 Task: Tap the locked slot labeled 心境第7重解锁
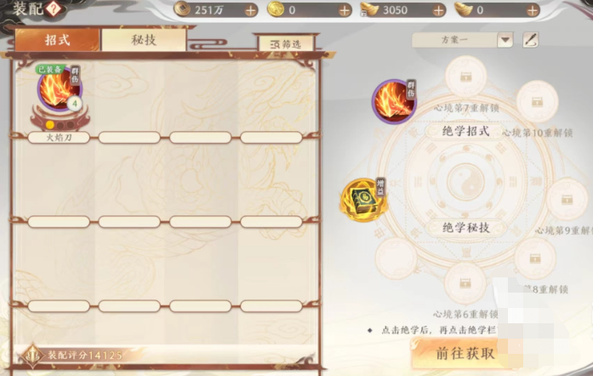(465, 77)
